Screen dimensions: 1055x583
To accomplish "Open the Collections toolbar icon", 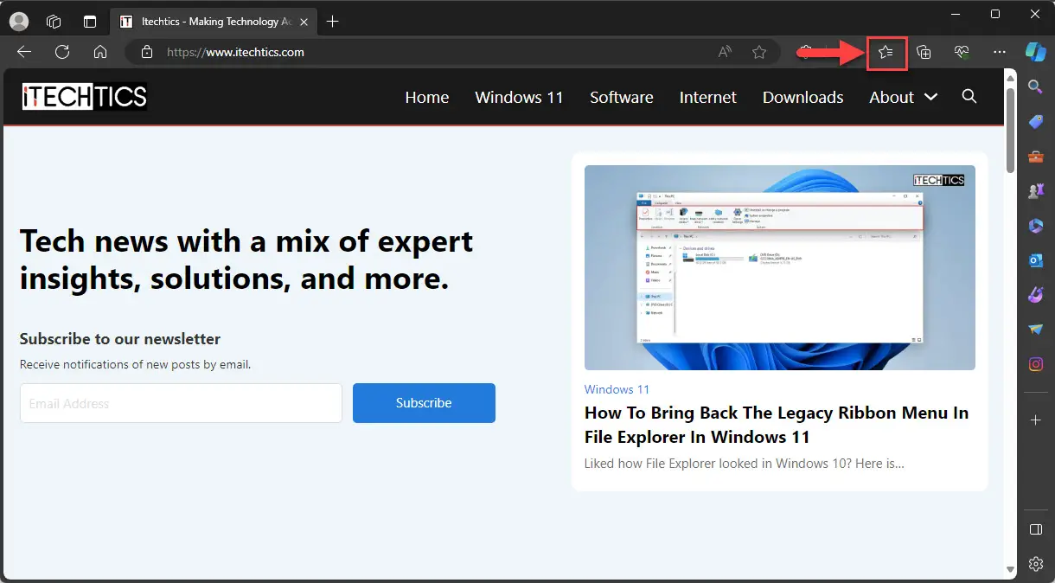I will click(x=924, y=53).
